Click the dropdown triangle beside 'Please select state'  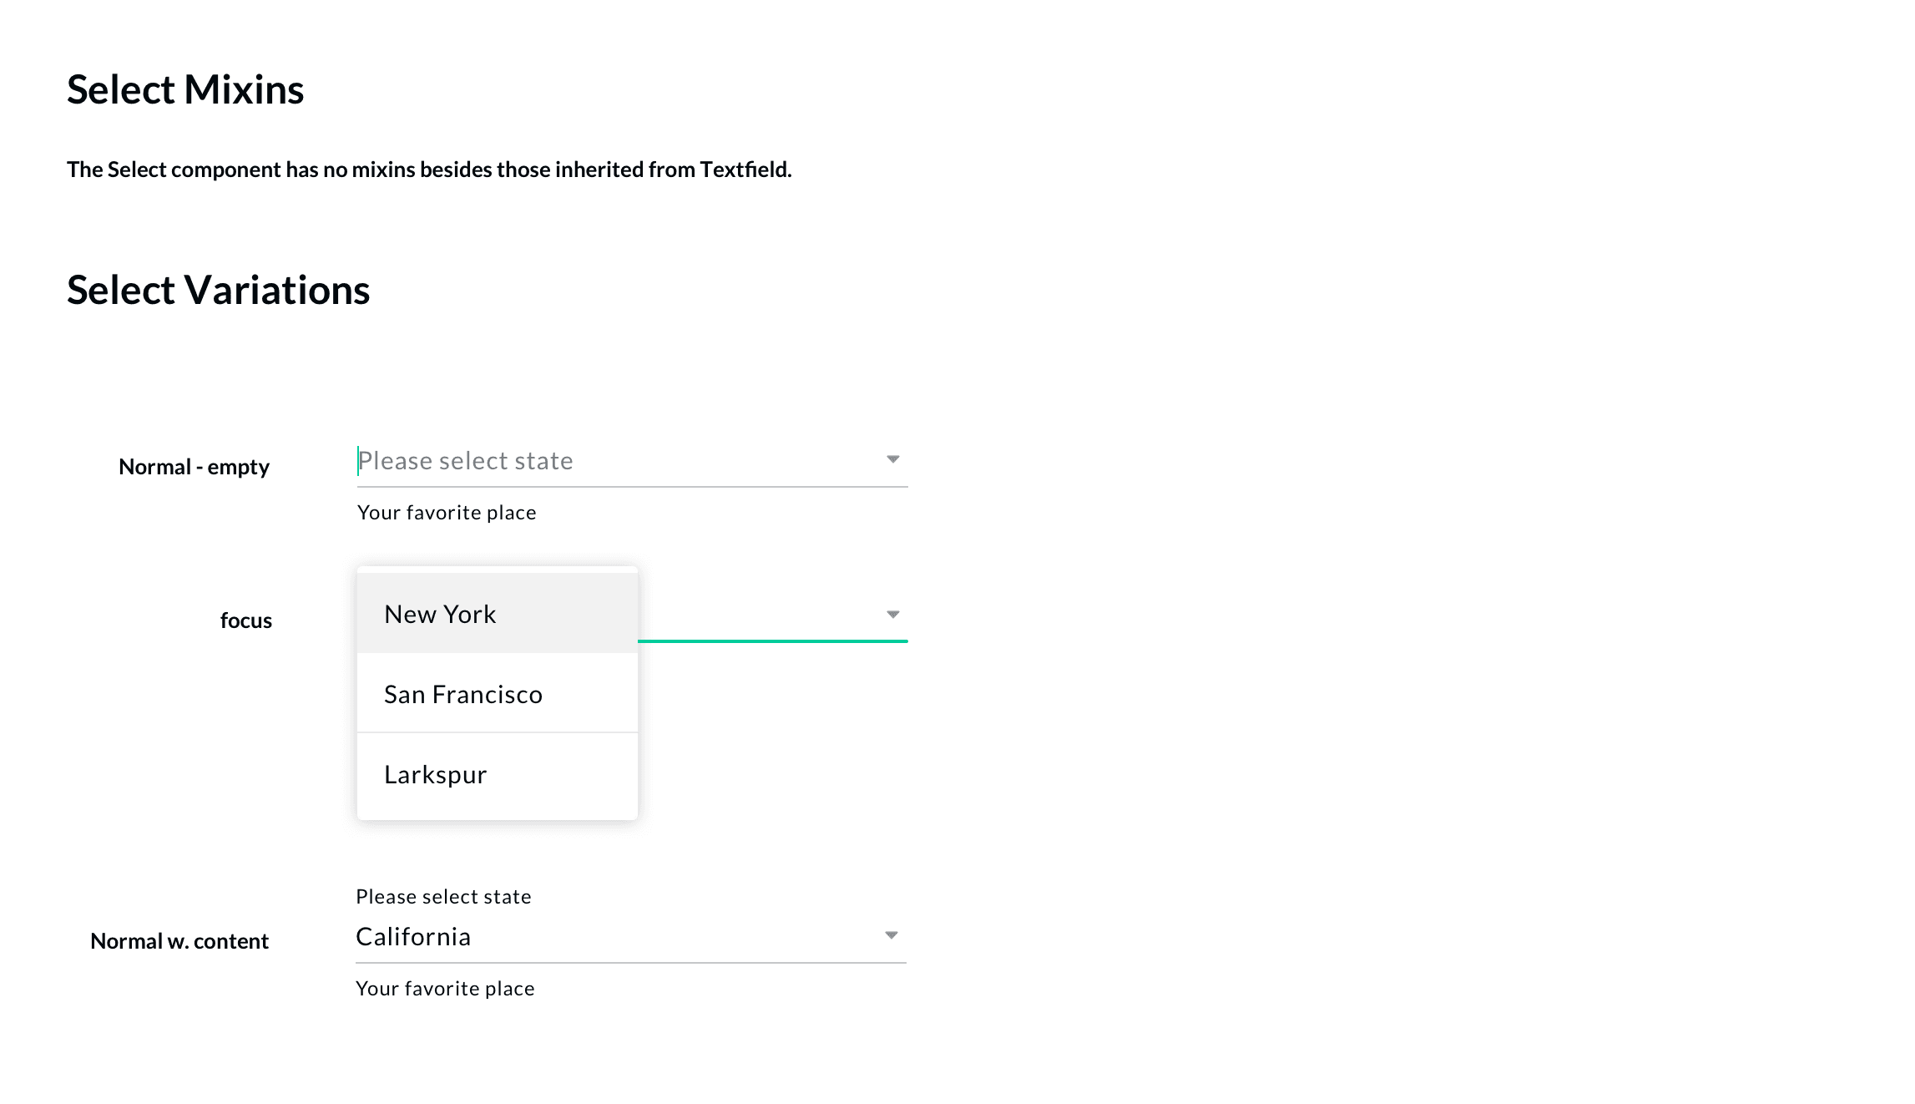pos(892,458)
